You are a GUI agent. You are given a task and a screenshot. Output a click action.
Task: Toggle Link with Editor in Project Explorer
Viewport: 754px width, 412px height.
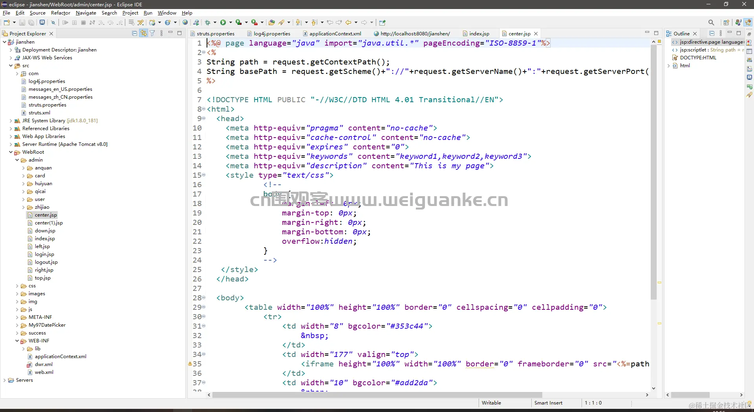click(x=144, y=33)
